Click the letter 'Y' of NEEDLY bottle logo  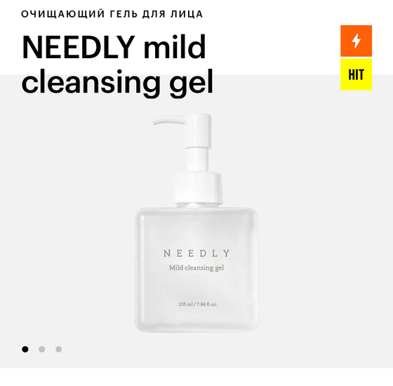coord(227,253)
